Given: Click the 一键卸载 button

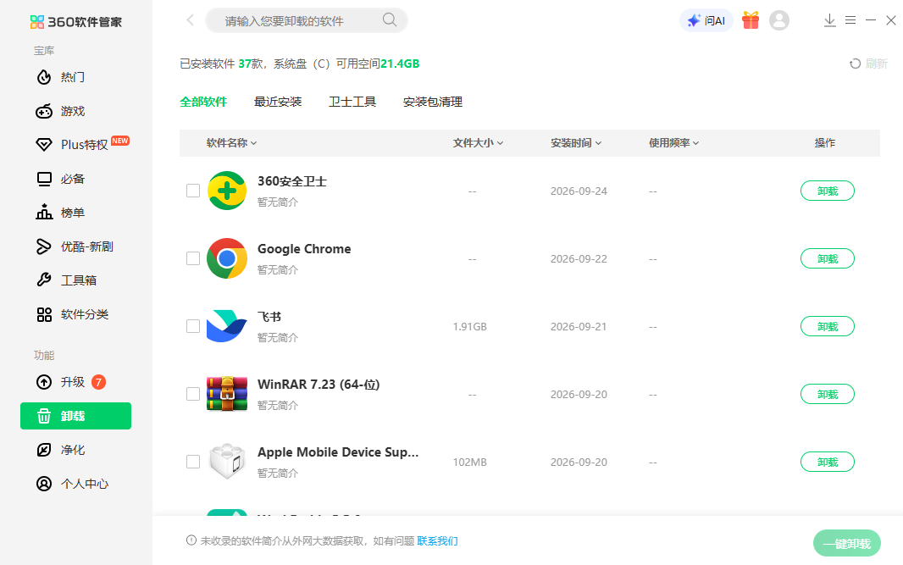Looking at the screenshot, I should (x=846, y=543).
